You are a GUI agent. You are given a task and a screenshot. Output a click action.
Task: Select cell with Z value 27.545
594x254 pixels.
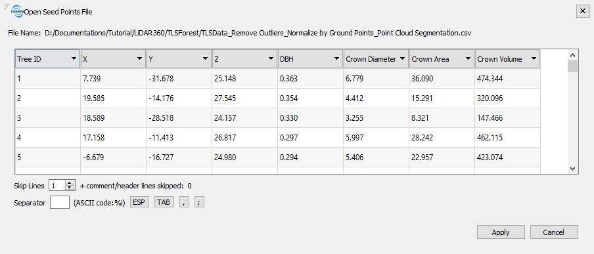pyautogui.click(x=244, y=98)
